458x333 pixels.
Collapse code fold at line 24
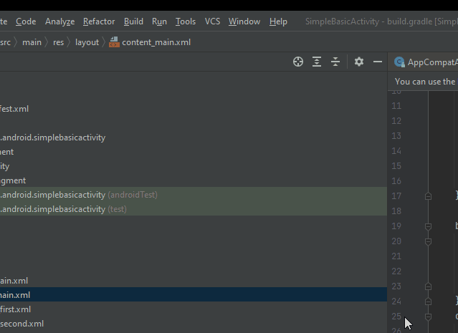click(x=428, y=301)
